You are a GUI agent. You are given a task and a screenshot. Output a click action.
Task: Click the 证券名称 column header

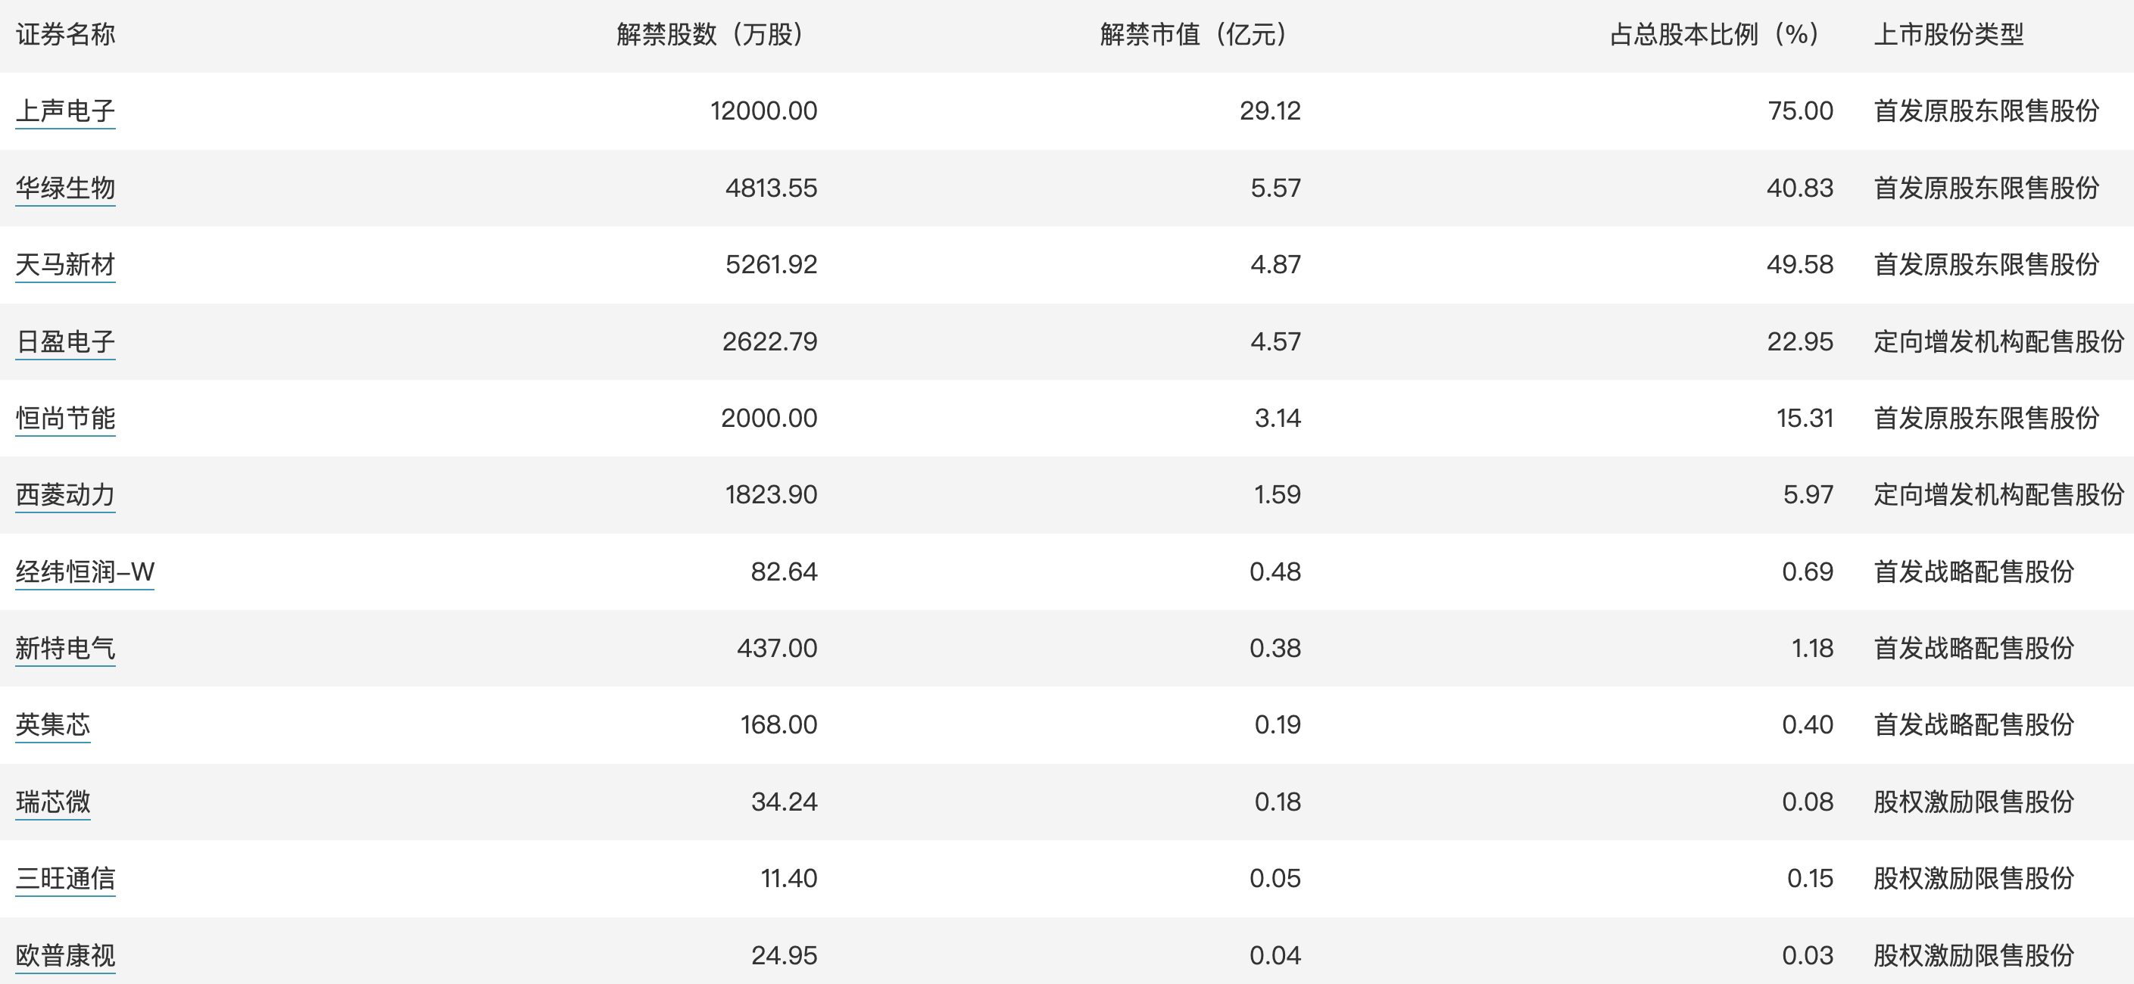(65, 35)
